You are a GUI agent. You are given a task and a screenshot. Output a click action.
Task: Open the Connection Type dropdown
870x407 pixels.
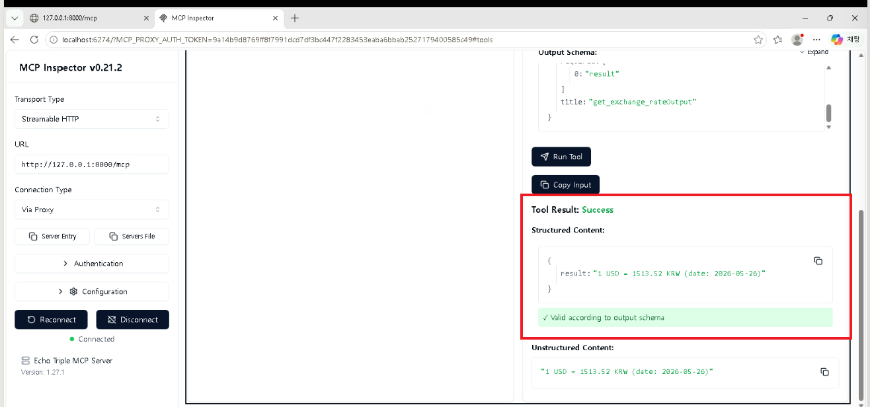(x=92, y=209)
